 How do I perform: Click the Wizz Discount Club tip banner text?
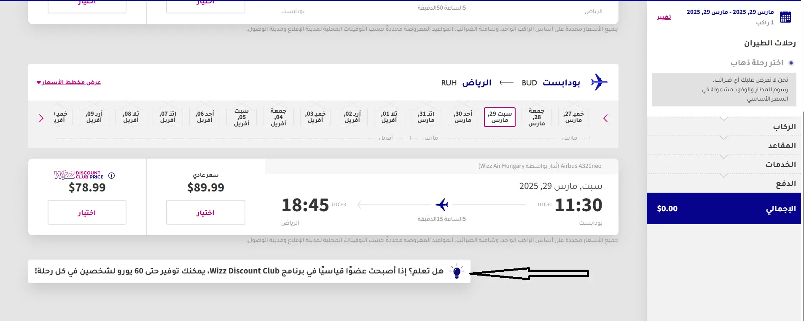239,271
